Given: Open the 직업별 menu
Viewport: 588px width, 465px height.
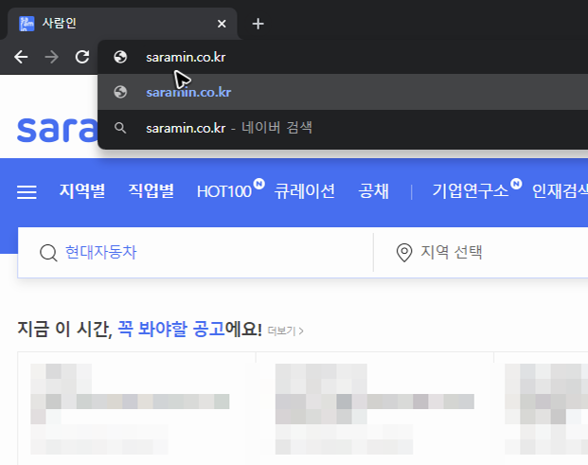Looking at the screenshot, I should (x=151, y=191).
